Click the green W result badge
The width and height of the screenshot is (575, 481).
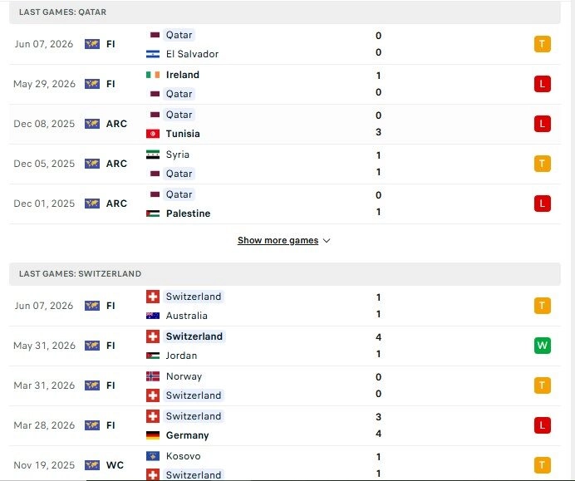[543, 346]
